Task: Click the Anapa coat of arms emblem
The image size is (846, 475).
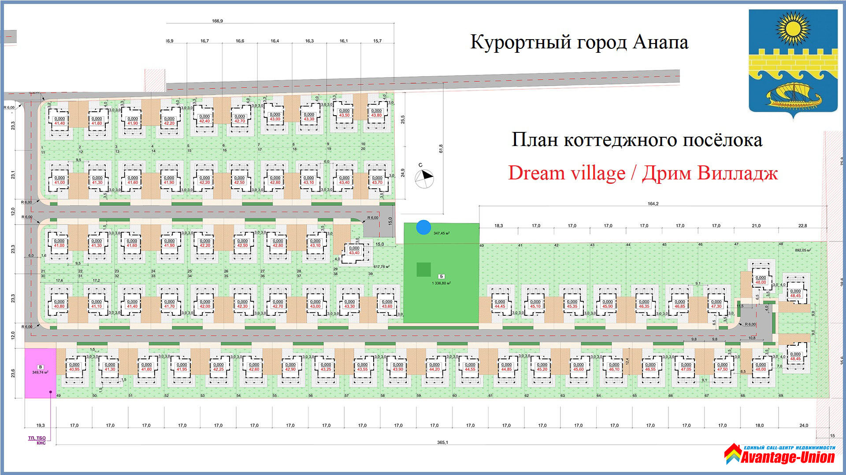Action: tap(793, 64)
